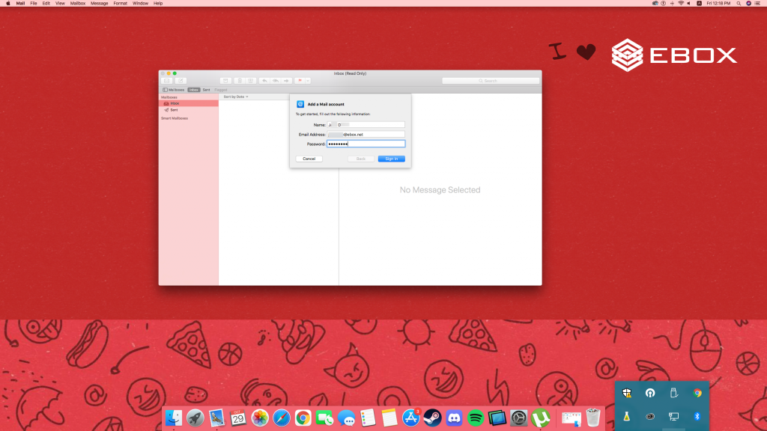Click the Mail search field
Viewport: 767px width, 431px height.
click(491, 81)
